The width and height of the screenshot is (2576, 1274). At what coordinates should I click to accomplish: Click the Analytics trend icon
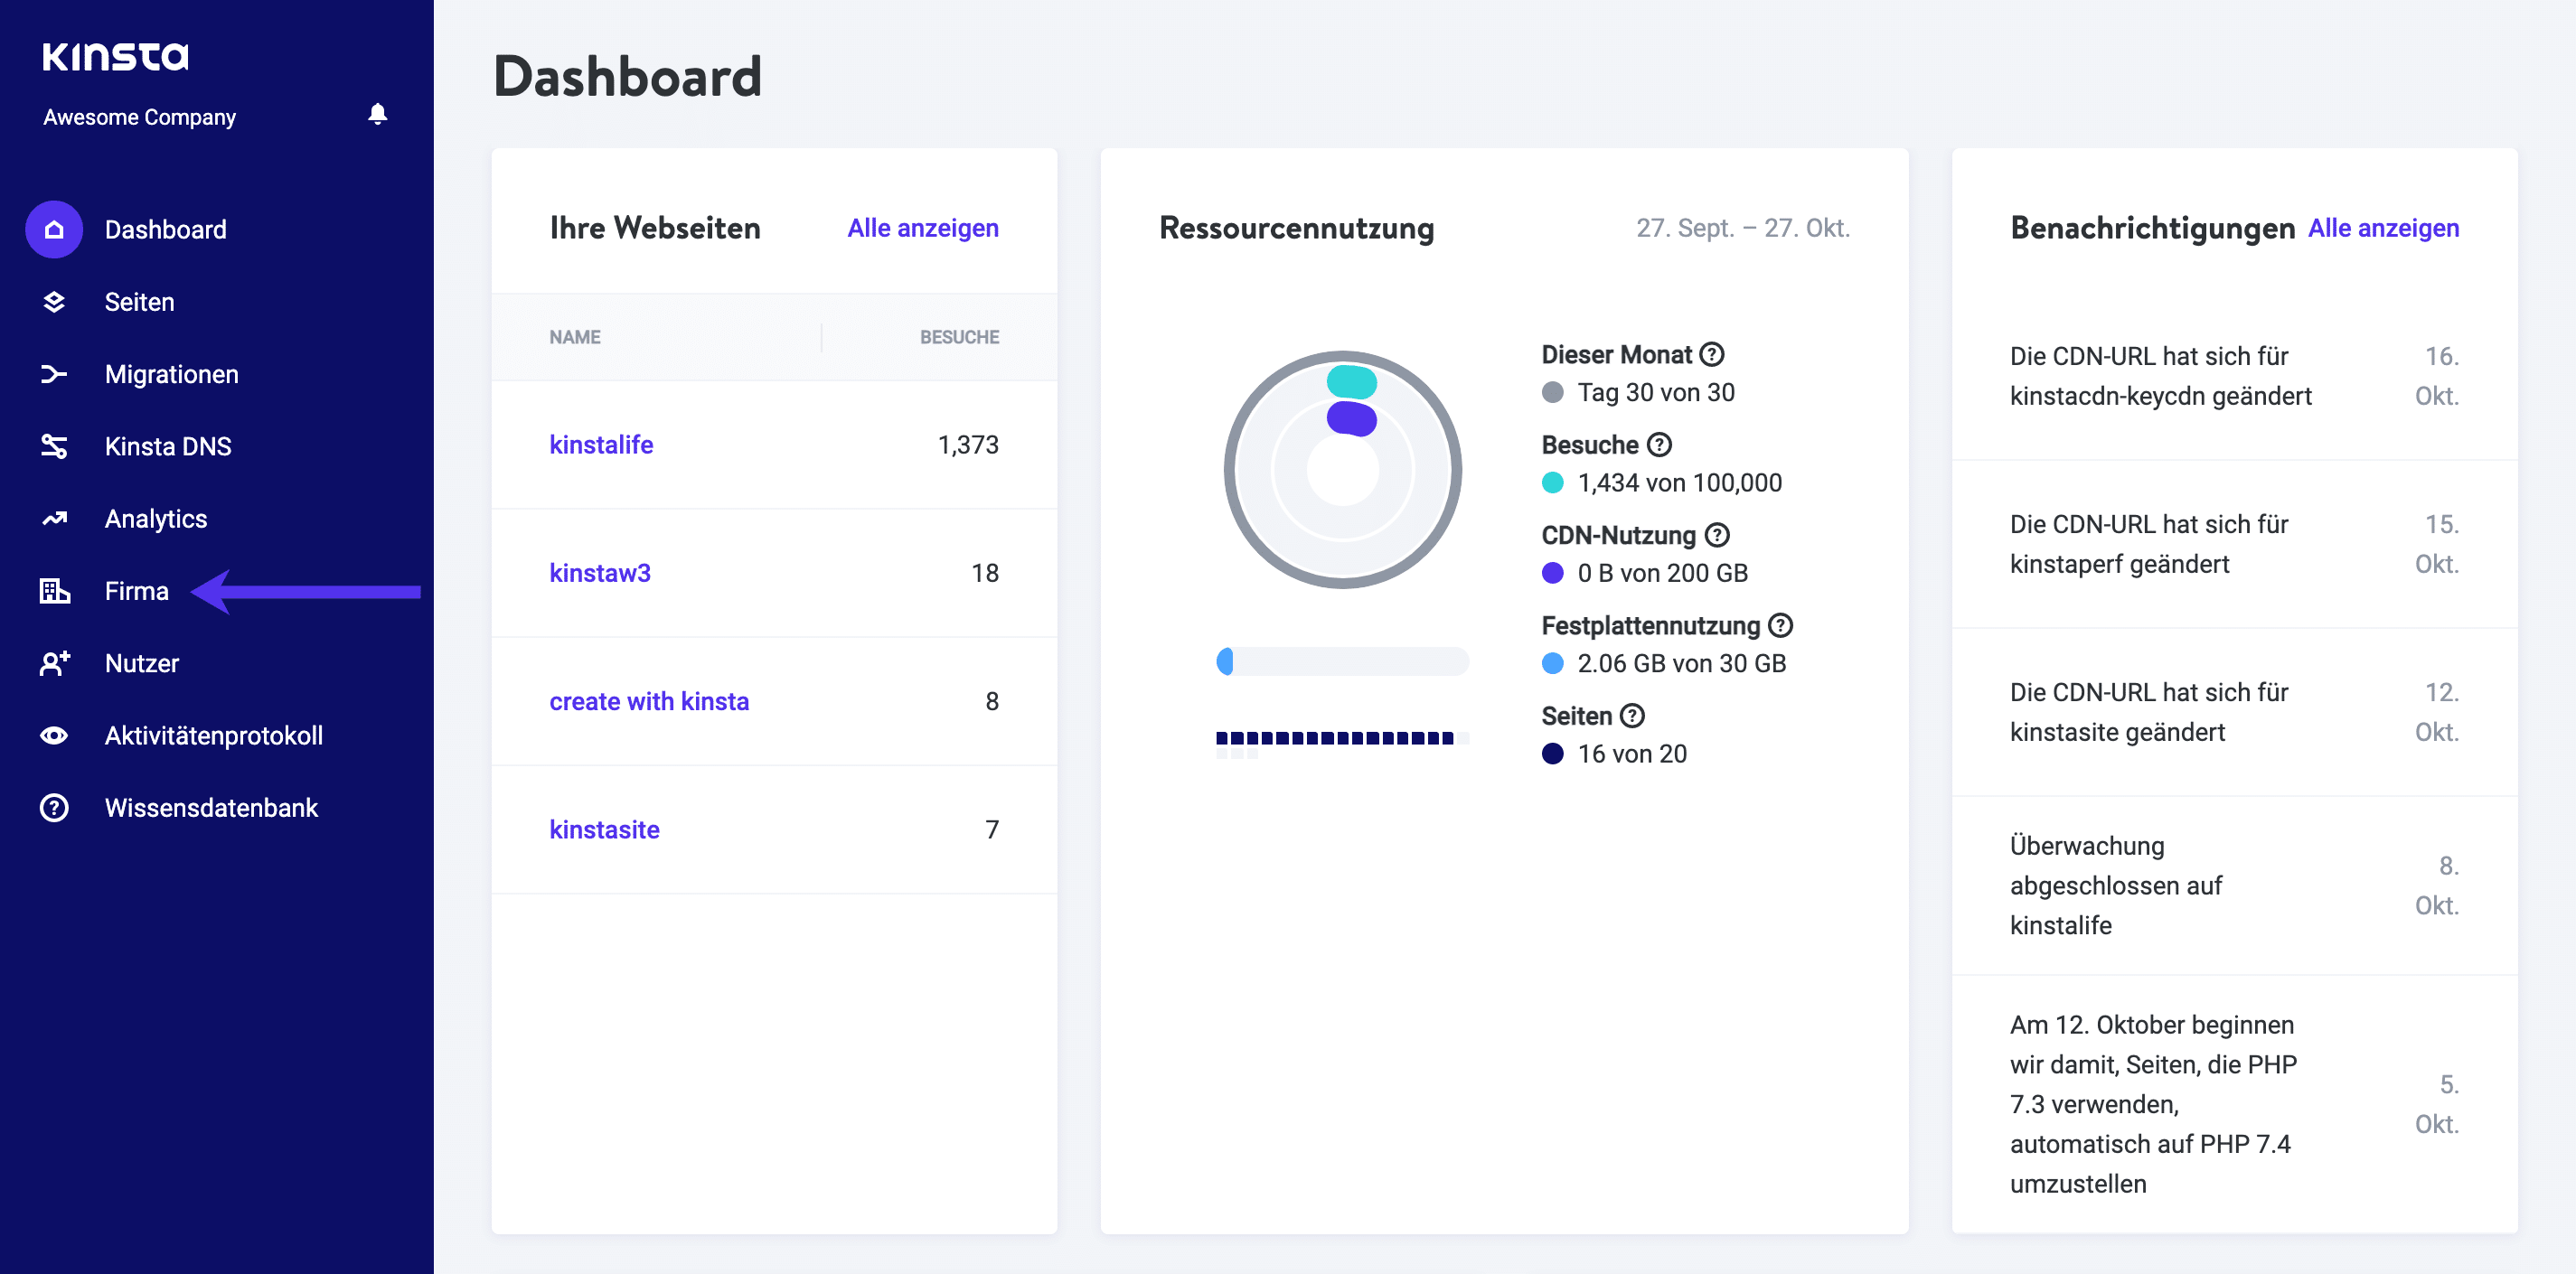coord(54,519)
